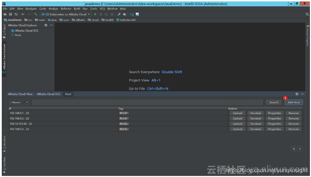The image size is (311, 177).
Task: Click the JavaDemo breadcrumb
Action: [x=13, y=20]
